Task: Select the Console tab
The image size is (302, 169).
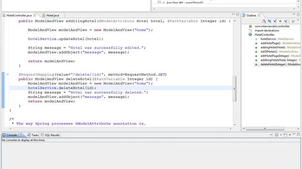Action: 11,135
